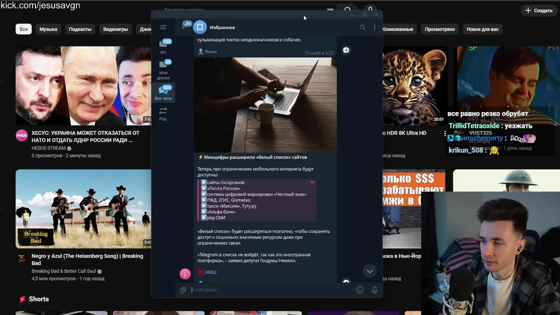Open Negro y Azul video title
This screenshot has height=315, width=560.
pyautogui.click(x=87, y=259)
